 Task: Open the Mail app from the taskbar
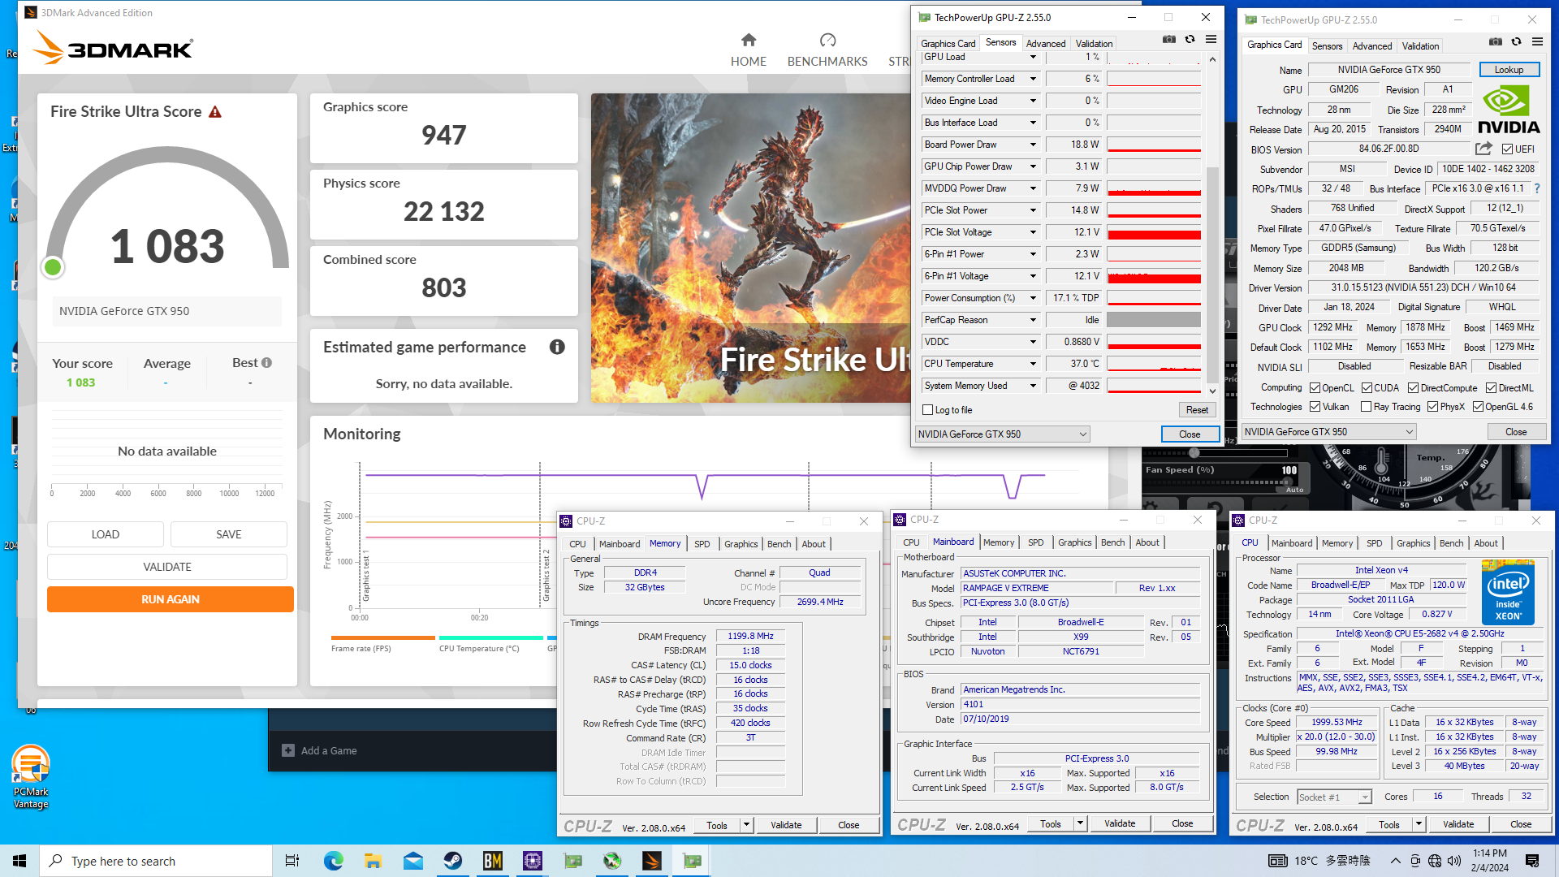[412, 861]
